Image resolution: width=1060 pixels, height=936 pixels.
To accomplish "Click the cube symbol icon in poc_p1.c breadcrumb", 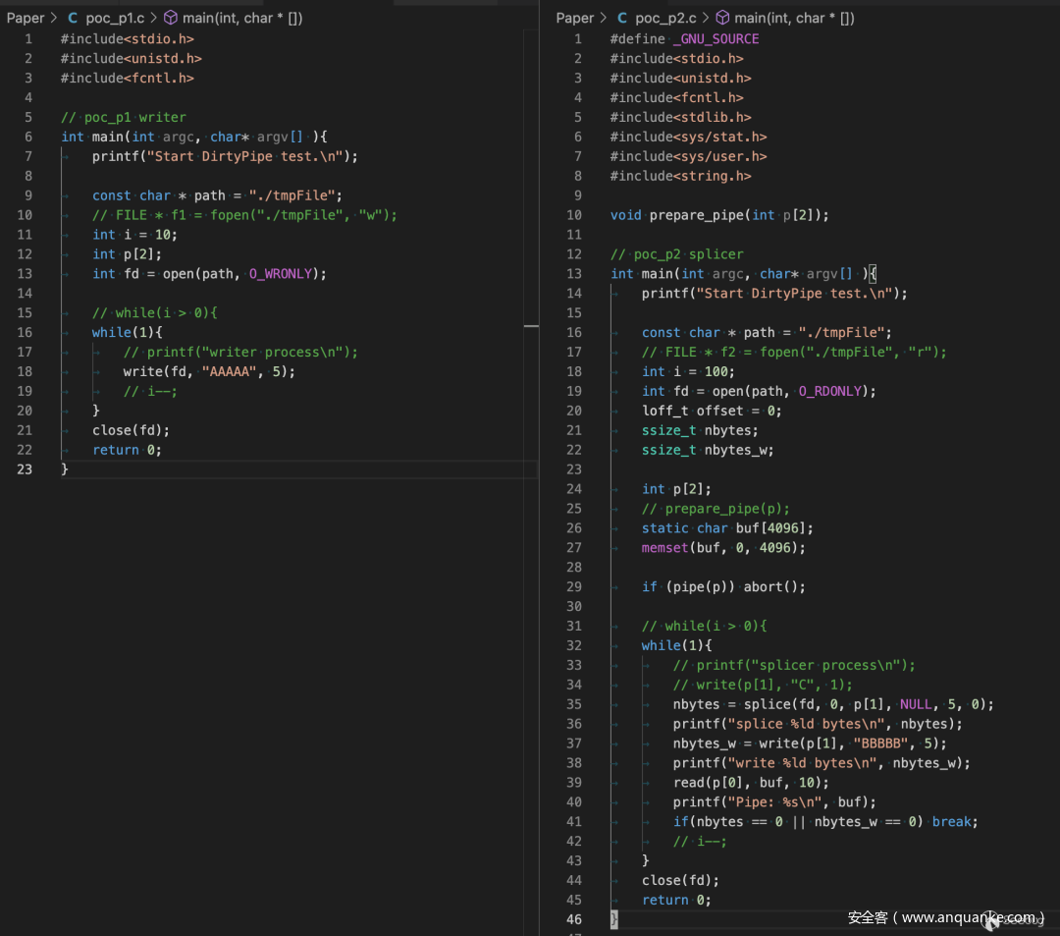I will 171,18.
